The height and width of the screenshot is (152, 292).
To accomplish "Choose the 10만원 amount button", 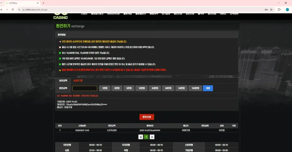I will tap(142, 88).
